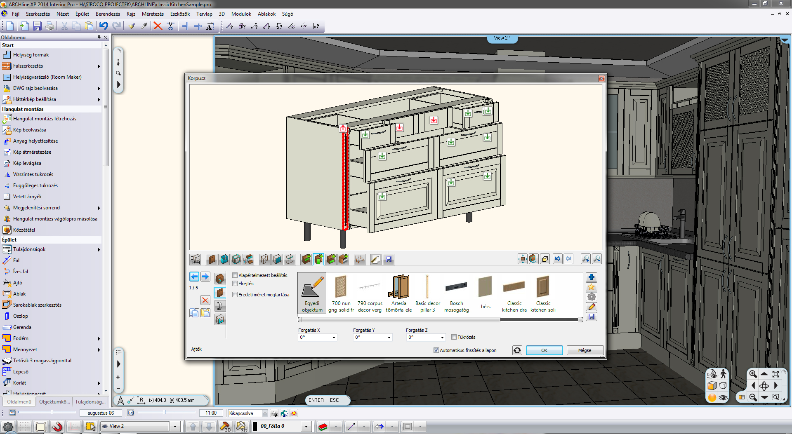The height and width of the screenshot is (434, 792).
Task: Click the zoom-in magnifier in the Korpusz toolbar
Action: pyautogui.click(x=585, y=259)
